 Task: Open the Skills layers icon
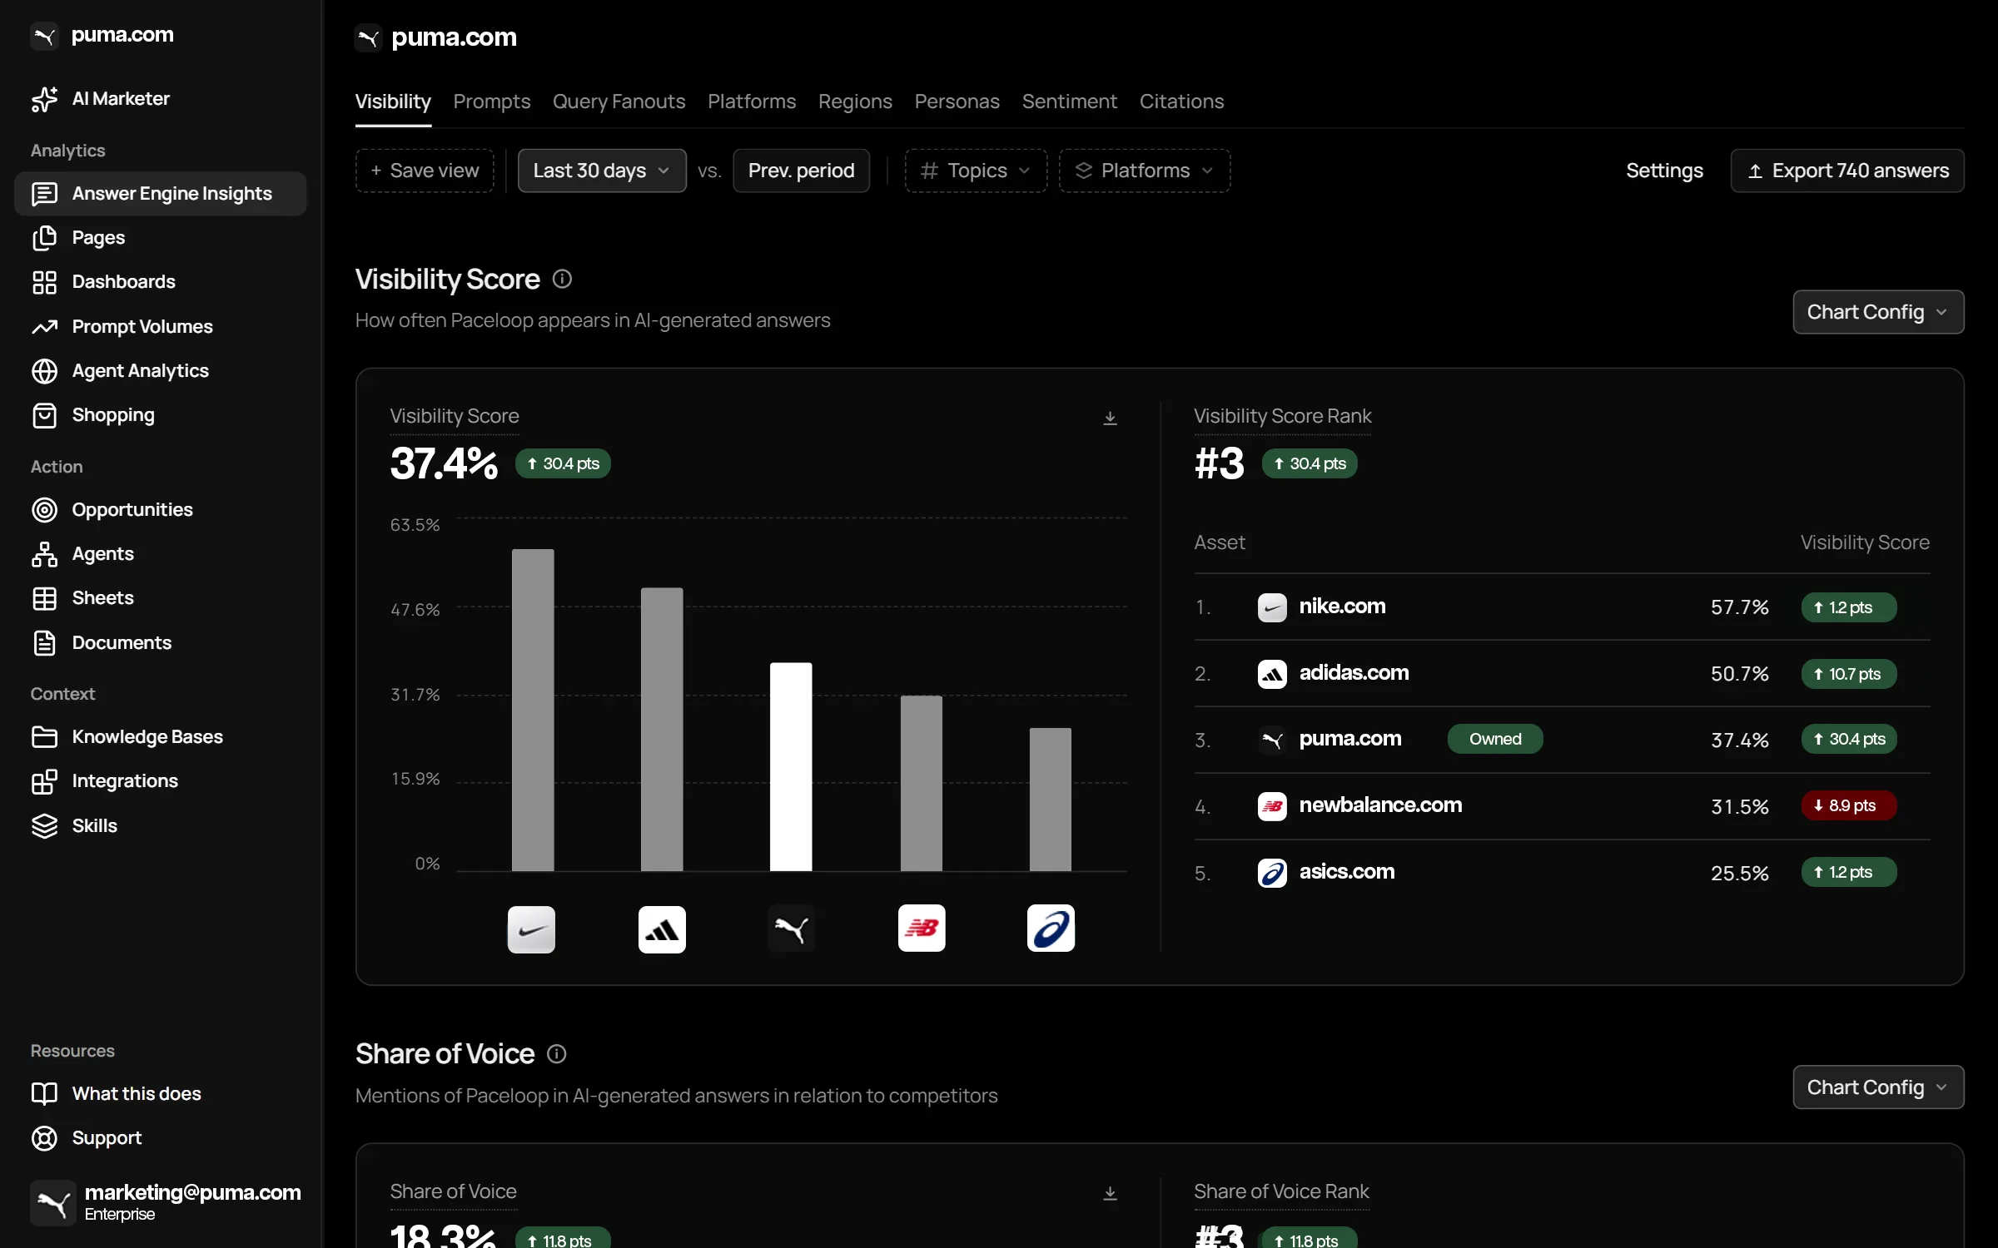pyautogui.click(x=44, y=825)
